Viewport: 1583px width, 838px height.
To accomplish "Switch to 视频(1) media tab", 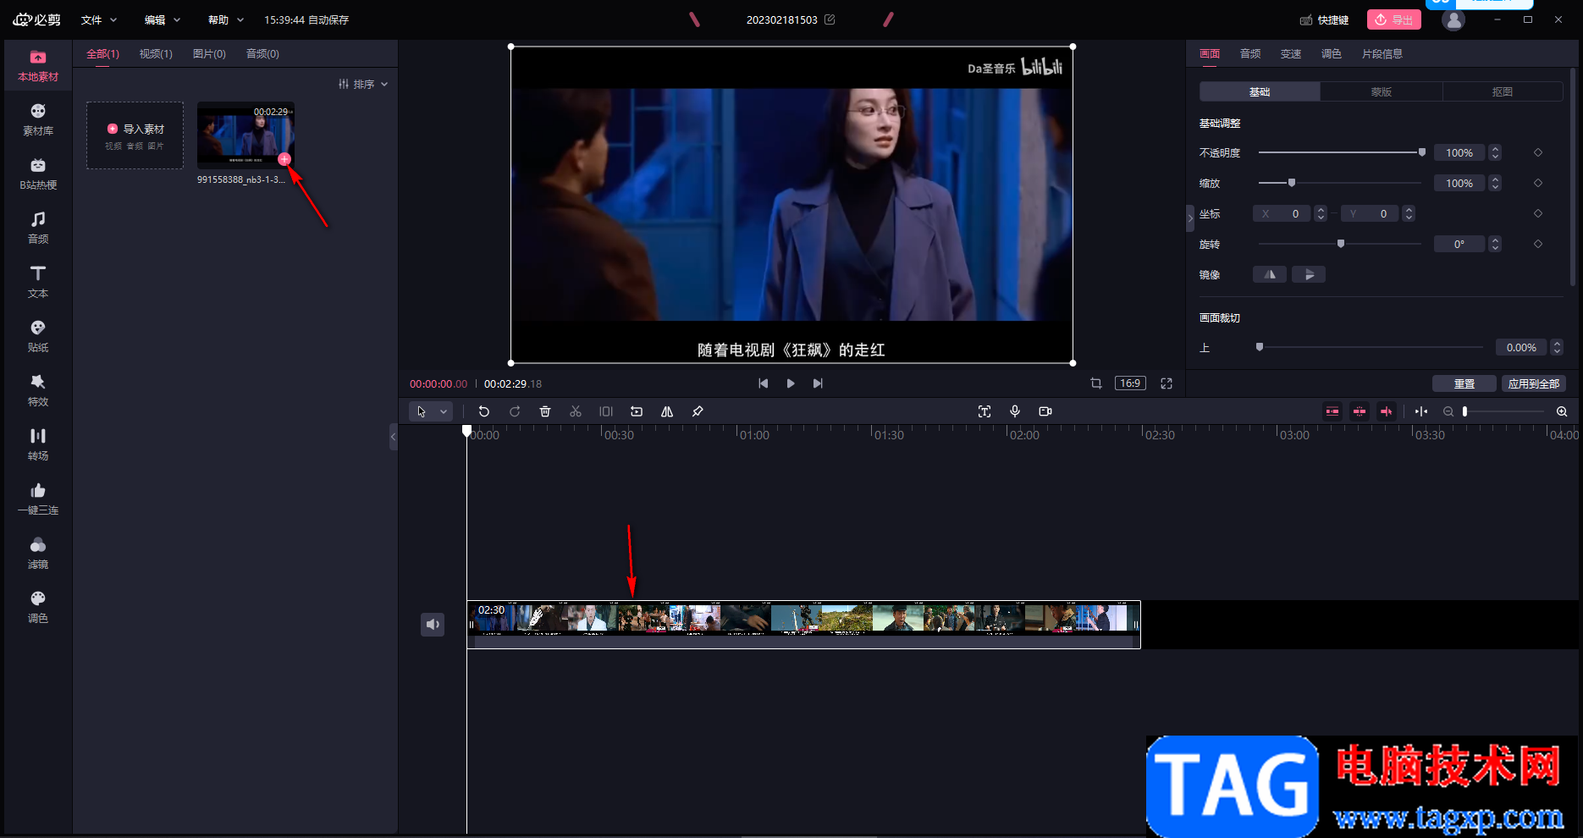I will [156, 53].
